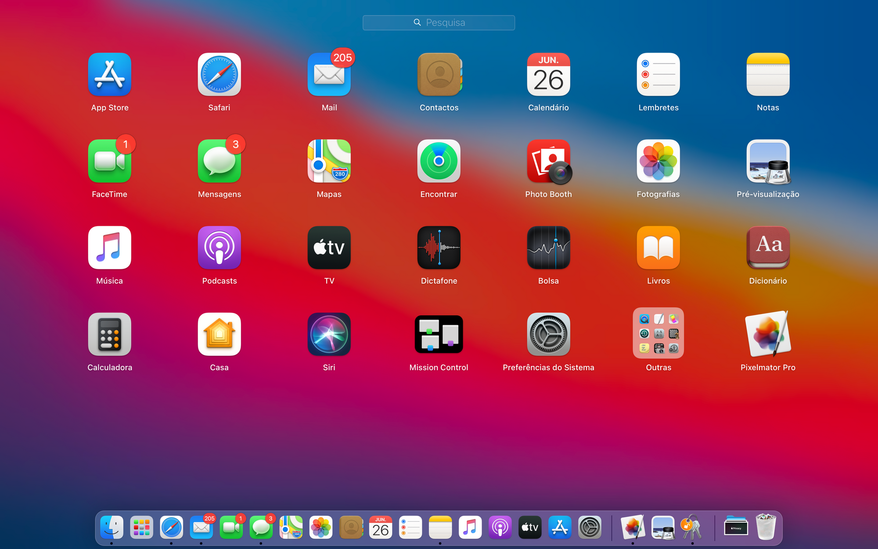Click Launchpad icon in the Dock
Viewport: 878px width, 549px height.
(141, 527)
